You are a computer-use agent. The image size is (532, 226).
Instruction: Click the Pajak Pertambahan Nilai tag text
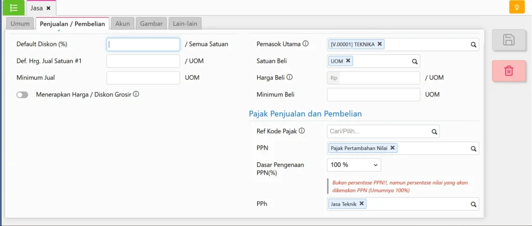coord(359,148)
